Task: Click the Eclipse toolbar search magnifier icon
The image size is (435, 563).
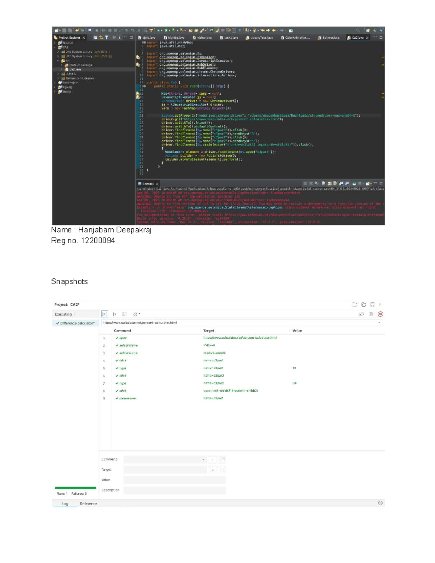Action: (x=358, y=30)
